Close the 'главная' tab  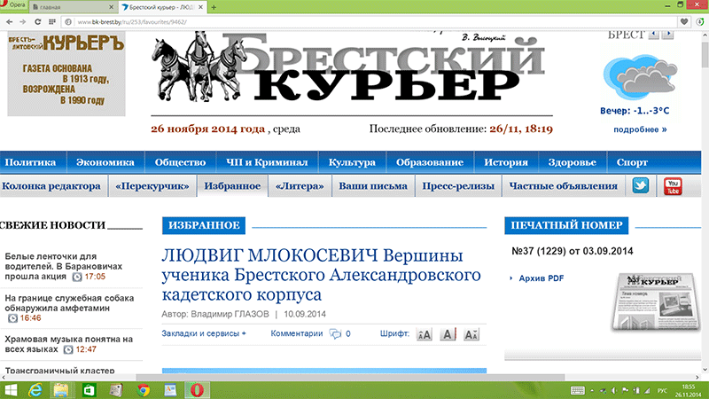[112, 7]
